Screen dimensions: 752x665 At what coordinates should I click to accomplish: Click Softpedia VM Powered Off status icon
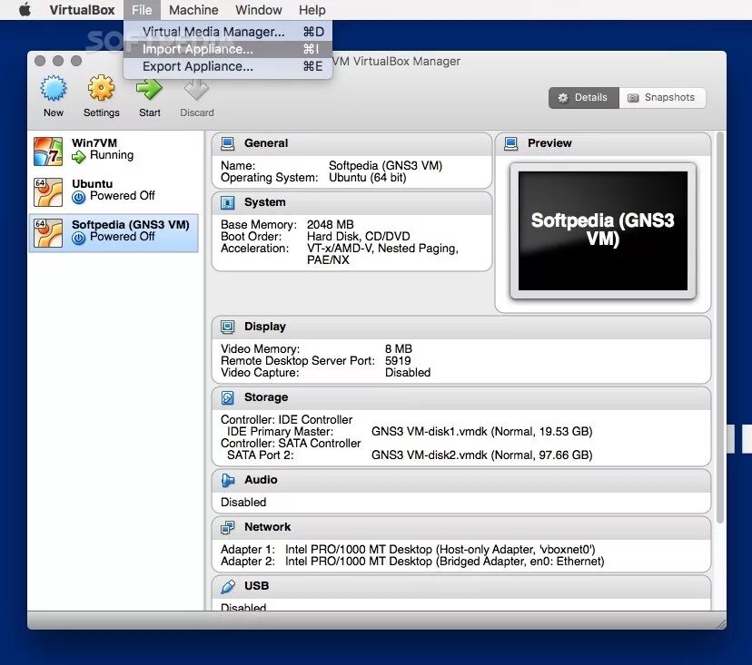click(79, 238)
